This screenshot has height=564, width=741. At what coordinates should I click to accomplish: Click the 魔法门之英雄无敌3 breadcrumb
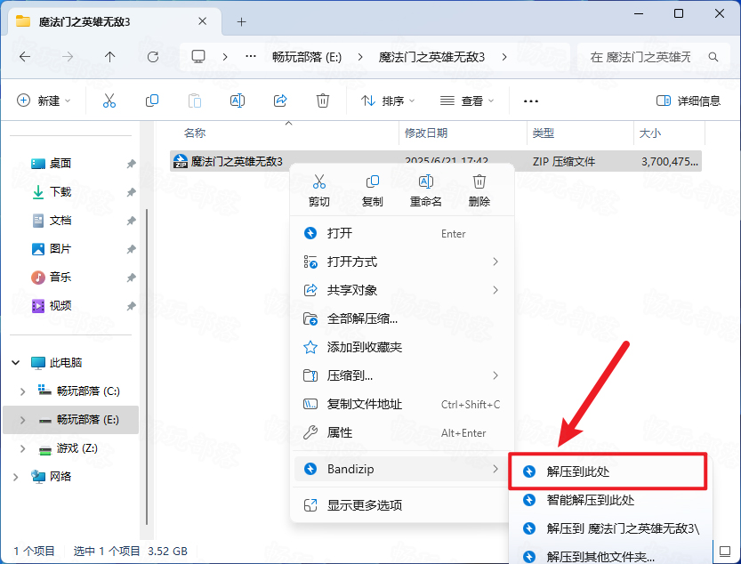point(431,57)
